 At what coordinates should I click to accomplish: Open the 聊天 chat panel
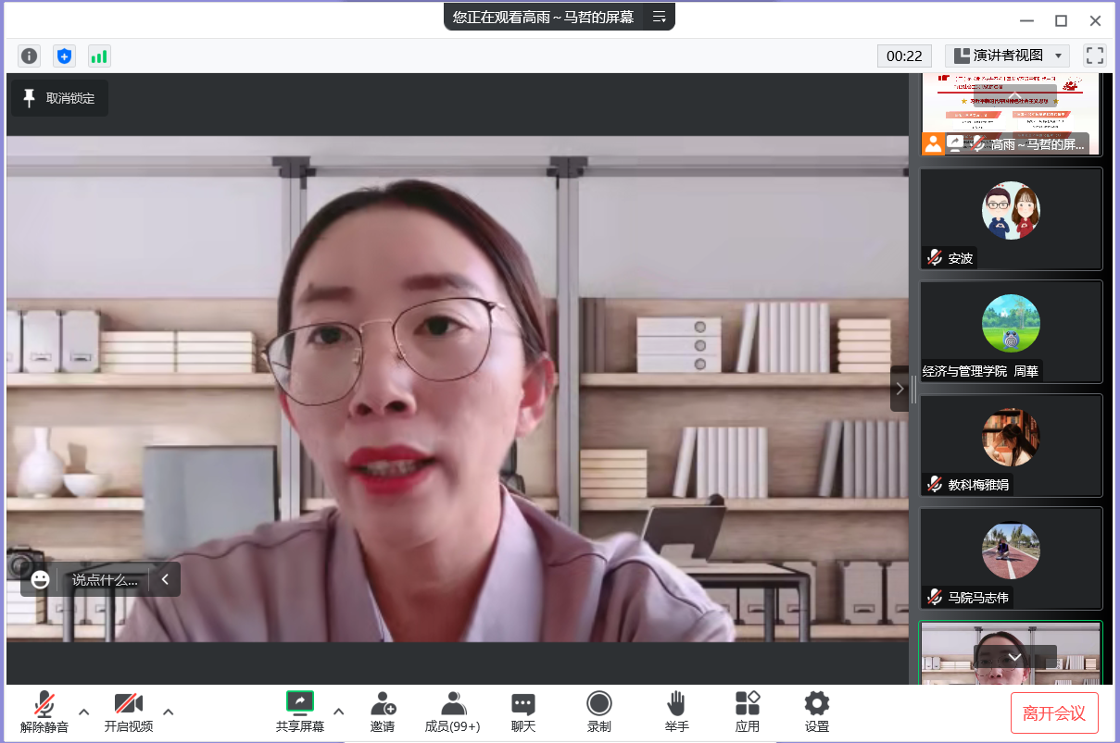(523, 712)
